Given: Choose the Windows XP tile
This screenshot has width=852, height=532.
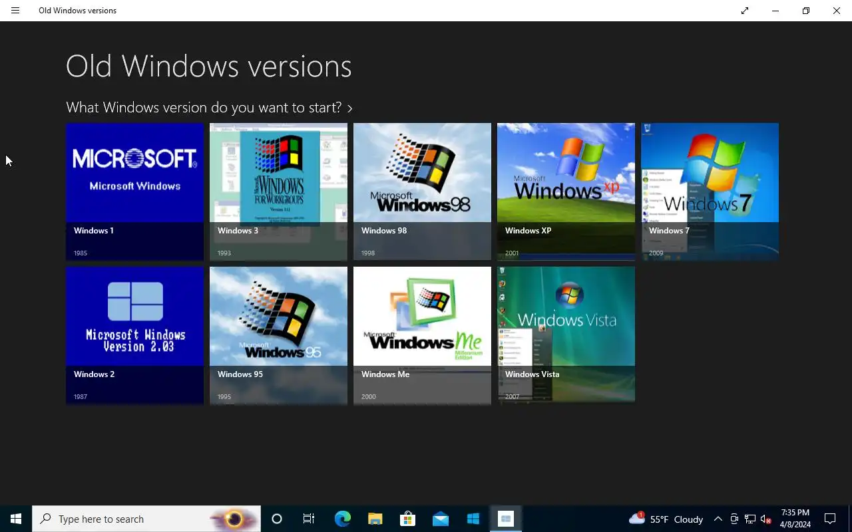Looking at the screenshot, I should 566,192.
